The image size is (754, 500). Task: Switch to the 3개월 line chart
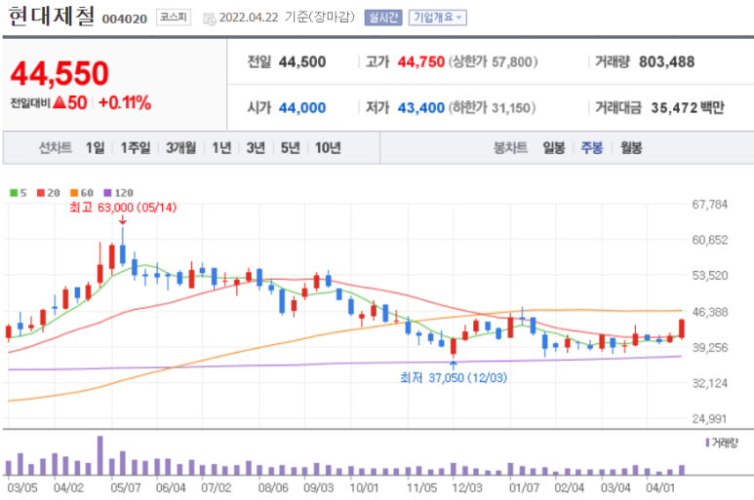(180, 148)
